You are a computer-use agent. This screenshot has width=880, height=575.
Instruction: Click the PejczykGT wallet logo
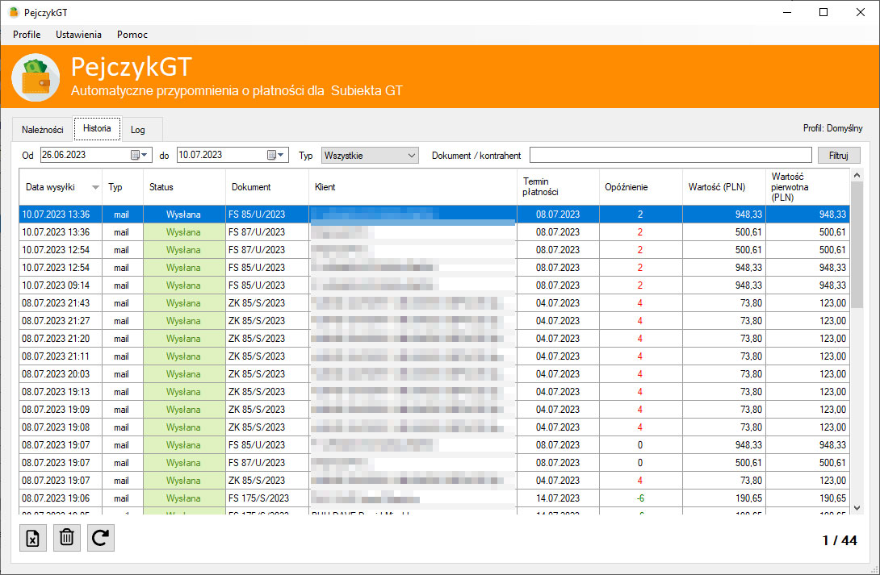click(36, 77)
